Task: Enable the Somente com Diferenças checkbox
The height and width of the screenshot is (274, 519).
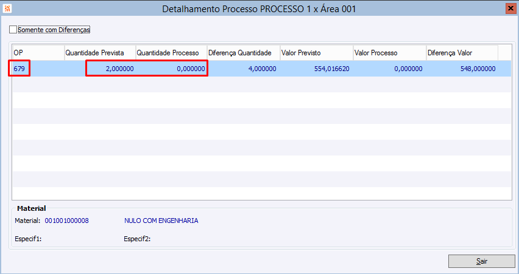Action: pyautogui.click(x=13, y=30)
